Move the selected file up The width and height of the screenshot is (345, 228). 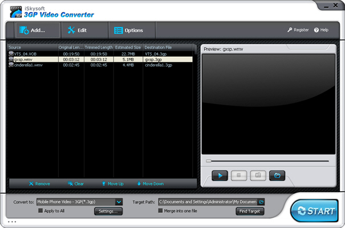pyautogui.click(x=112, y=184)
